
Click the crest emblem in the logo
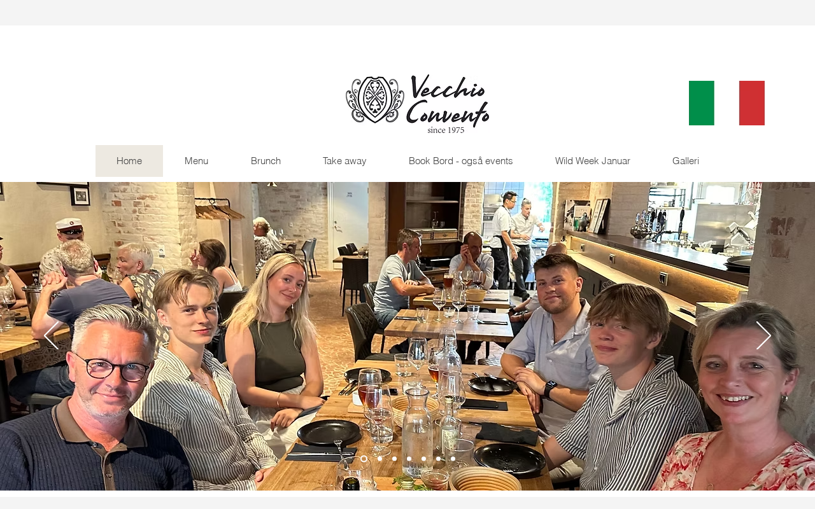coord(375,100)
